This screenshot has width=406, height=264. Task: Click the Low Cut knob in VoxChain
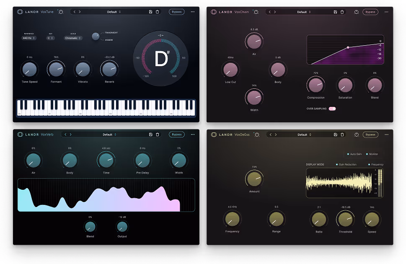point(230,70)
